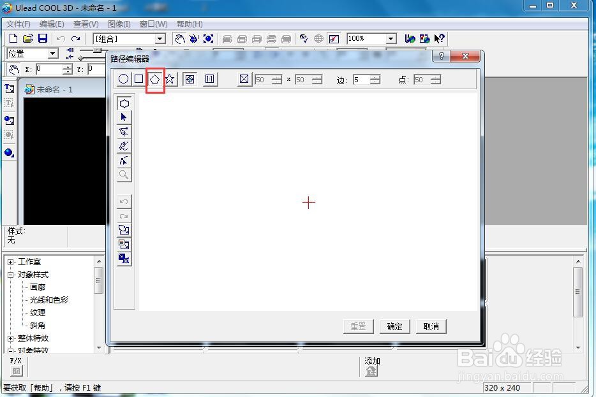Click the tree panel scroll down arrow
This screenshot has height=397, width=596.
tap(99, 348)
